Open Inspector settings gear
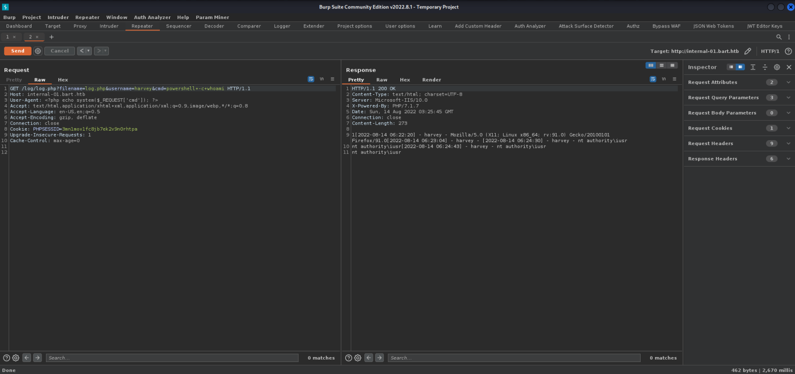 [x=777, y=67]
